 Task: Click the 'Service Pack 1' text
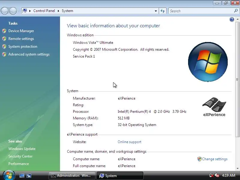[x=84, y=56]
